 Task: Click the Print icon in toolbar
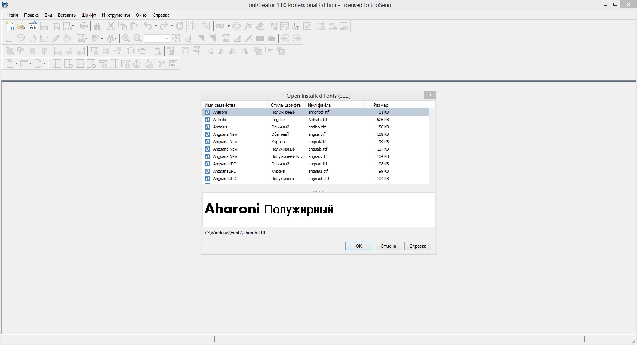84,26
